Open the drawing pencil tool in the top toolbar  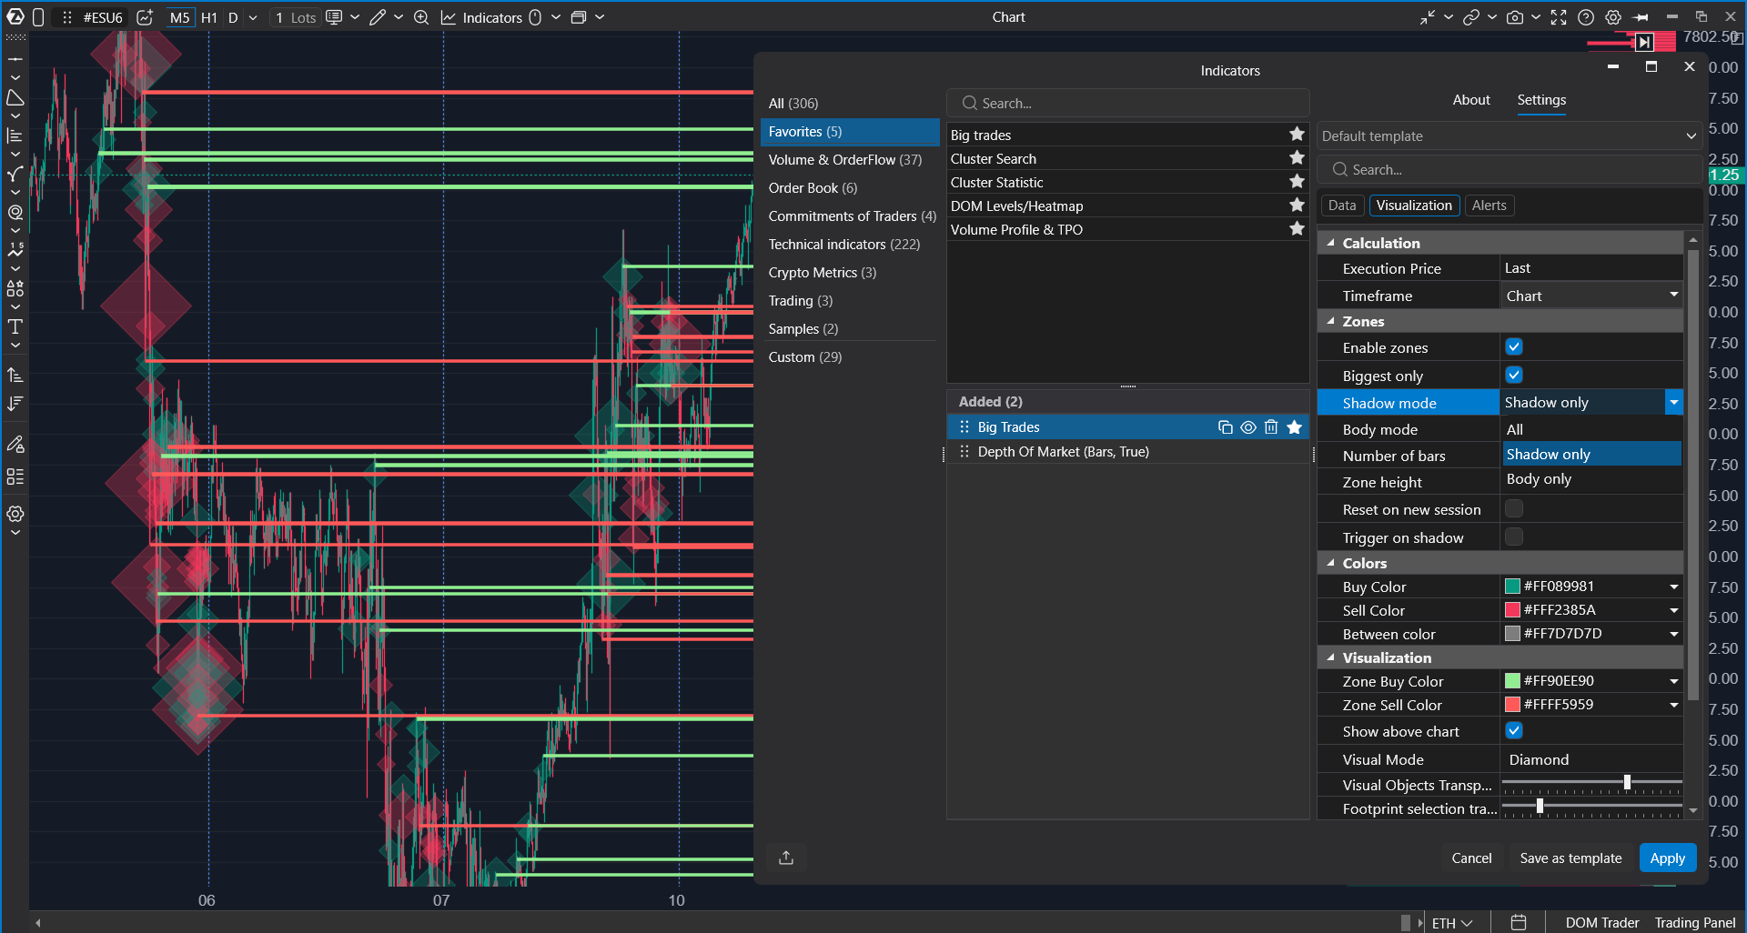(378, 17)
